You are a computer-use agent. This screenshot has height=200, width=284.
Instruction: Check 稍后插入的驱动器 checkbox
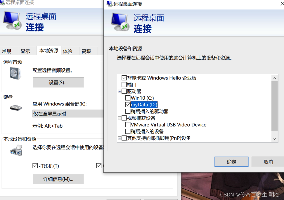[128, 111]
